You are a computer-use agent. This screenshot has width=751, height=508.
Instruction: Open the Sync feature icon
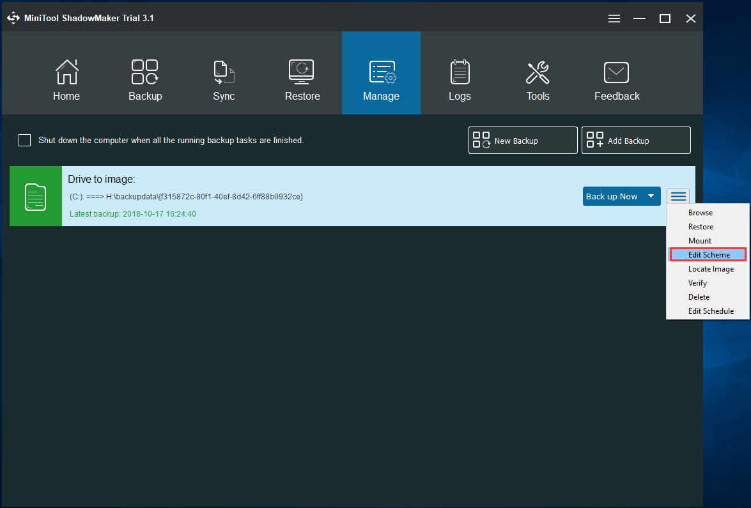tap(224, 72)
